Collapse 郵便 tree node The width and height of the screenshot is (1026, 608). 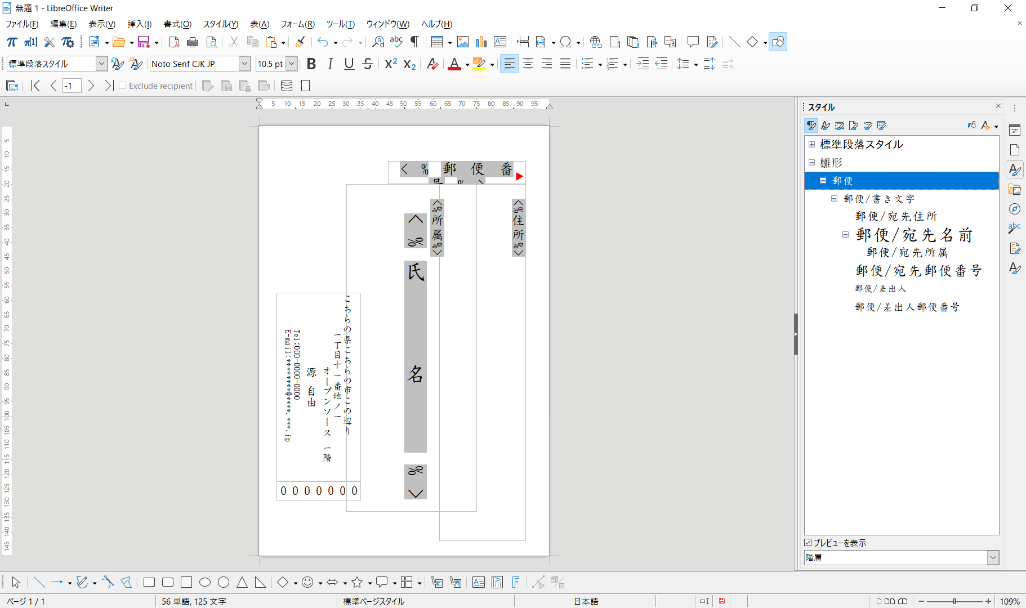(823, 181)
